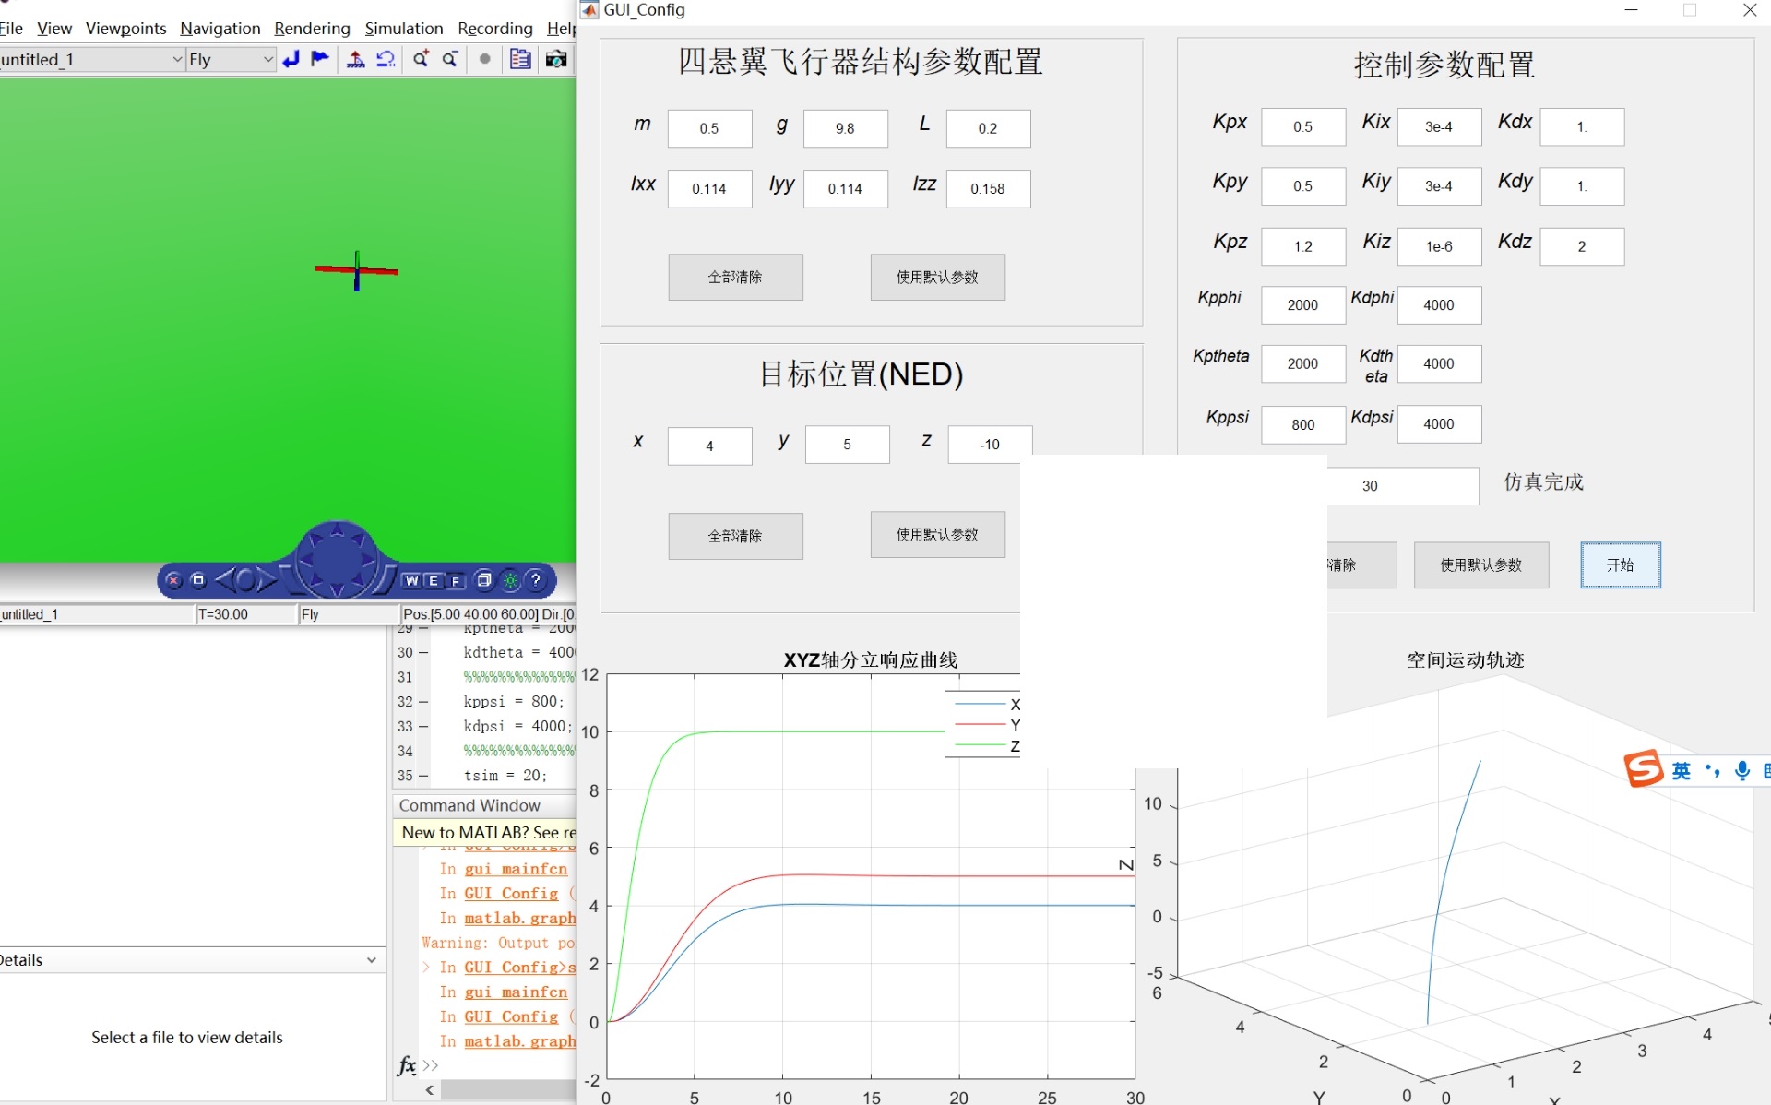Image resolution: width=1771 pixels, height=1105 pixels.
Task: Expand the Details panel chevron
Action: point(371,960)
